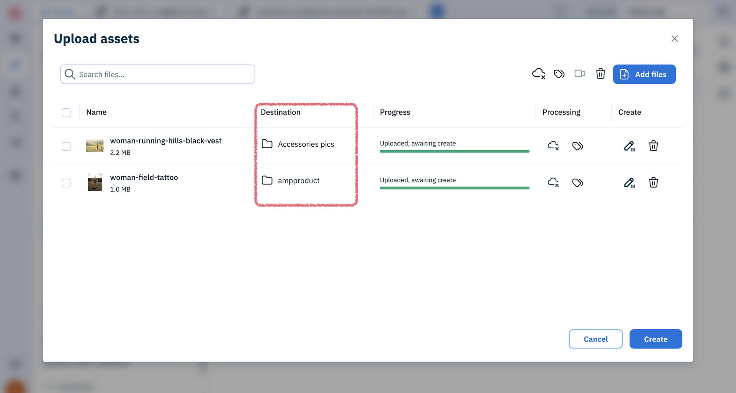Click edit pencil icon for woman-running-hills-black-vest

click(629, 146)
